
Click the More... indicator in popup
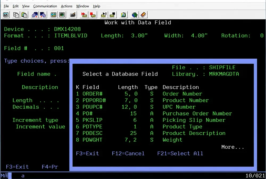pos(232,147)
